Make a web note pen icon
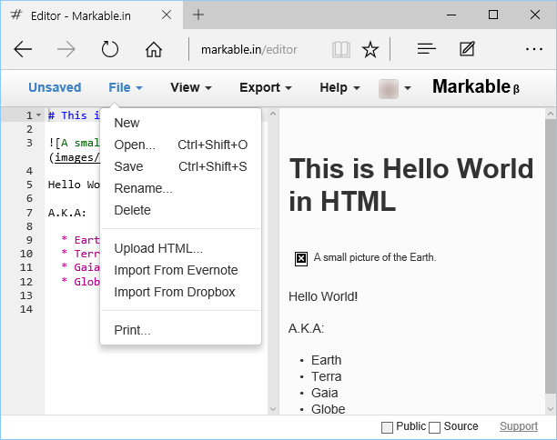This screenshot has height=440, width=557. pyautogui.click(x=467, y=49)
